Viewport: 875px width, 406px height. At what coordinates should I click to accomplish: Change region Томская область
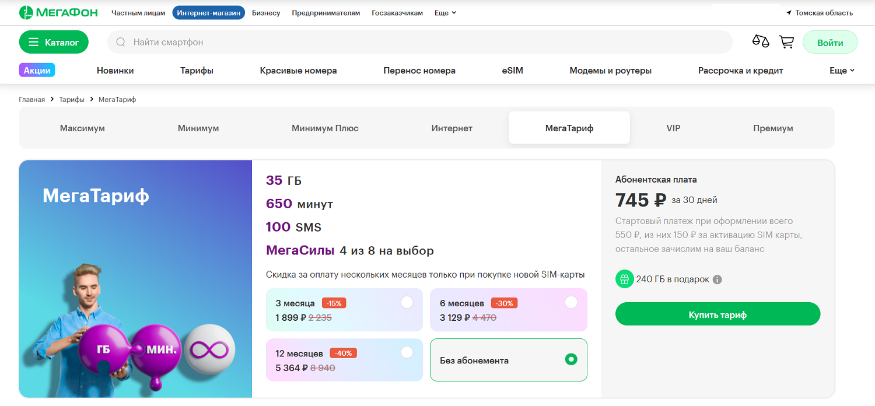coord(820,13)
